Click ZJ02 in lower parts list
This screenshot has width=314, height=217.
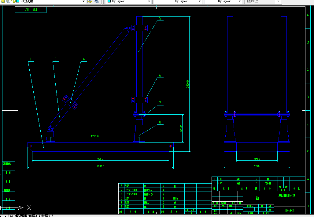pyautogui.click(x=127, y=207)
